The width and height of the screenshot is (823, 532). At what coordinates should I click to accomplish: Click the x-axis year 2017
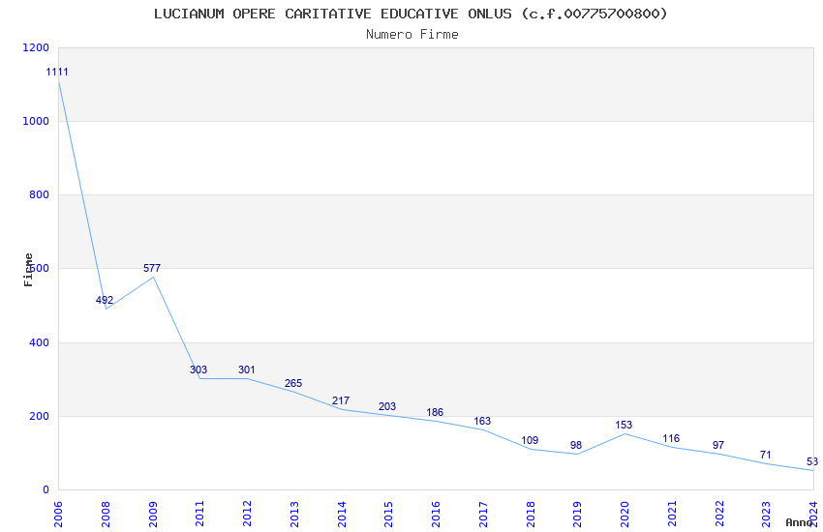coord(483,514)
